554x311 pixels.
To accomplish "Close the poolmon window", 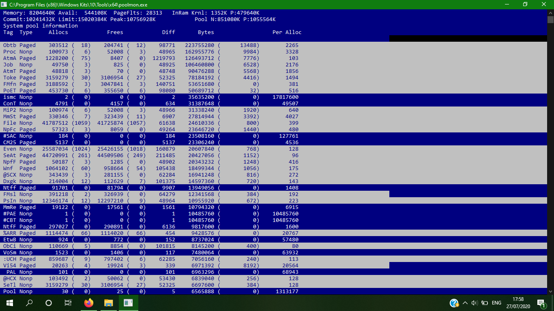I will click(x=544, y=4).
